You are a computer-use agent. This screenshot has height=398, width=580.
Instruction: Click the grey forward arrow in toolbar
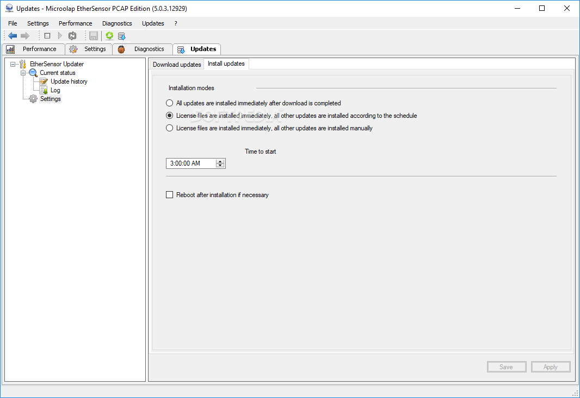point(25,36)
